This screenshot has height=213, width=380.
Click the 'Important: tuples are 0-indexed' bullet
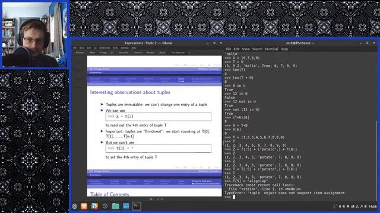[157, 134]
